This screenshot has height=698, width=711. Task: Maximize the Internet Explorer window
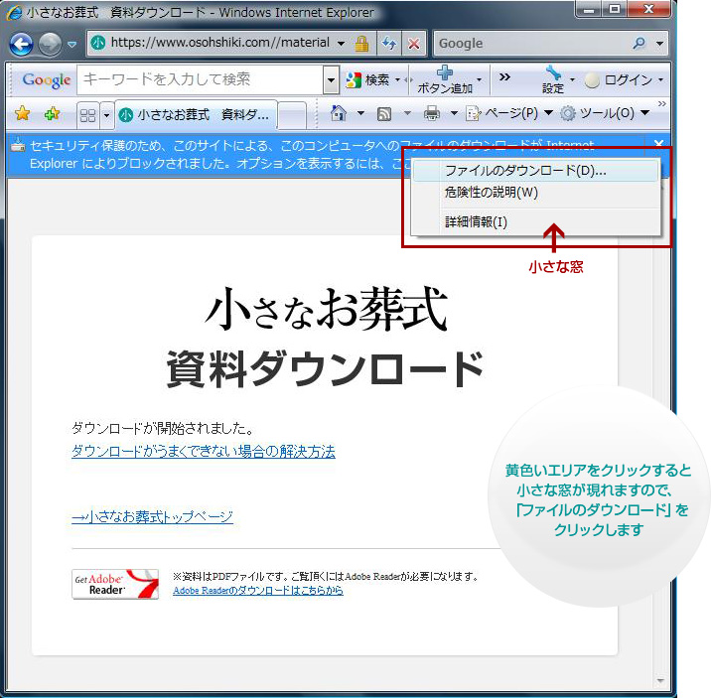tap(615, 10)
